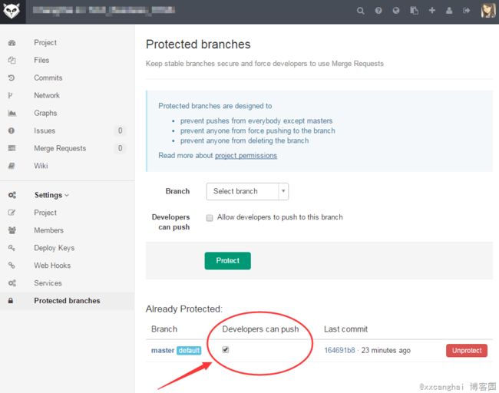Follow the project permissions link
The image size is (499, 393).
coord(246,156)
